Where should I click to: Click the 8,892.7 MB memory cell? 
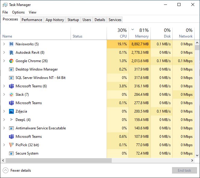(140, 44)
